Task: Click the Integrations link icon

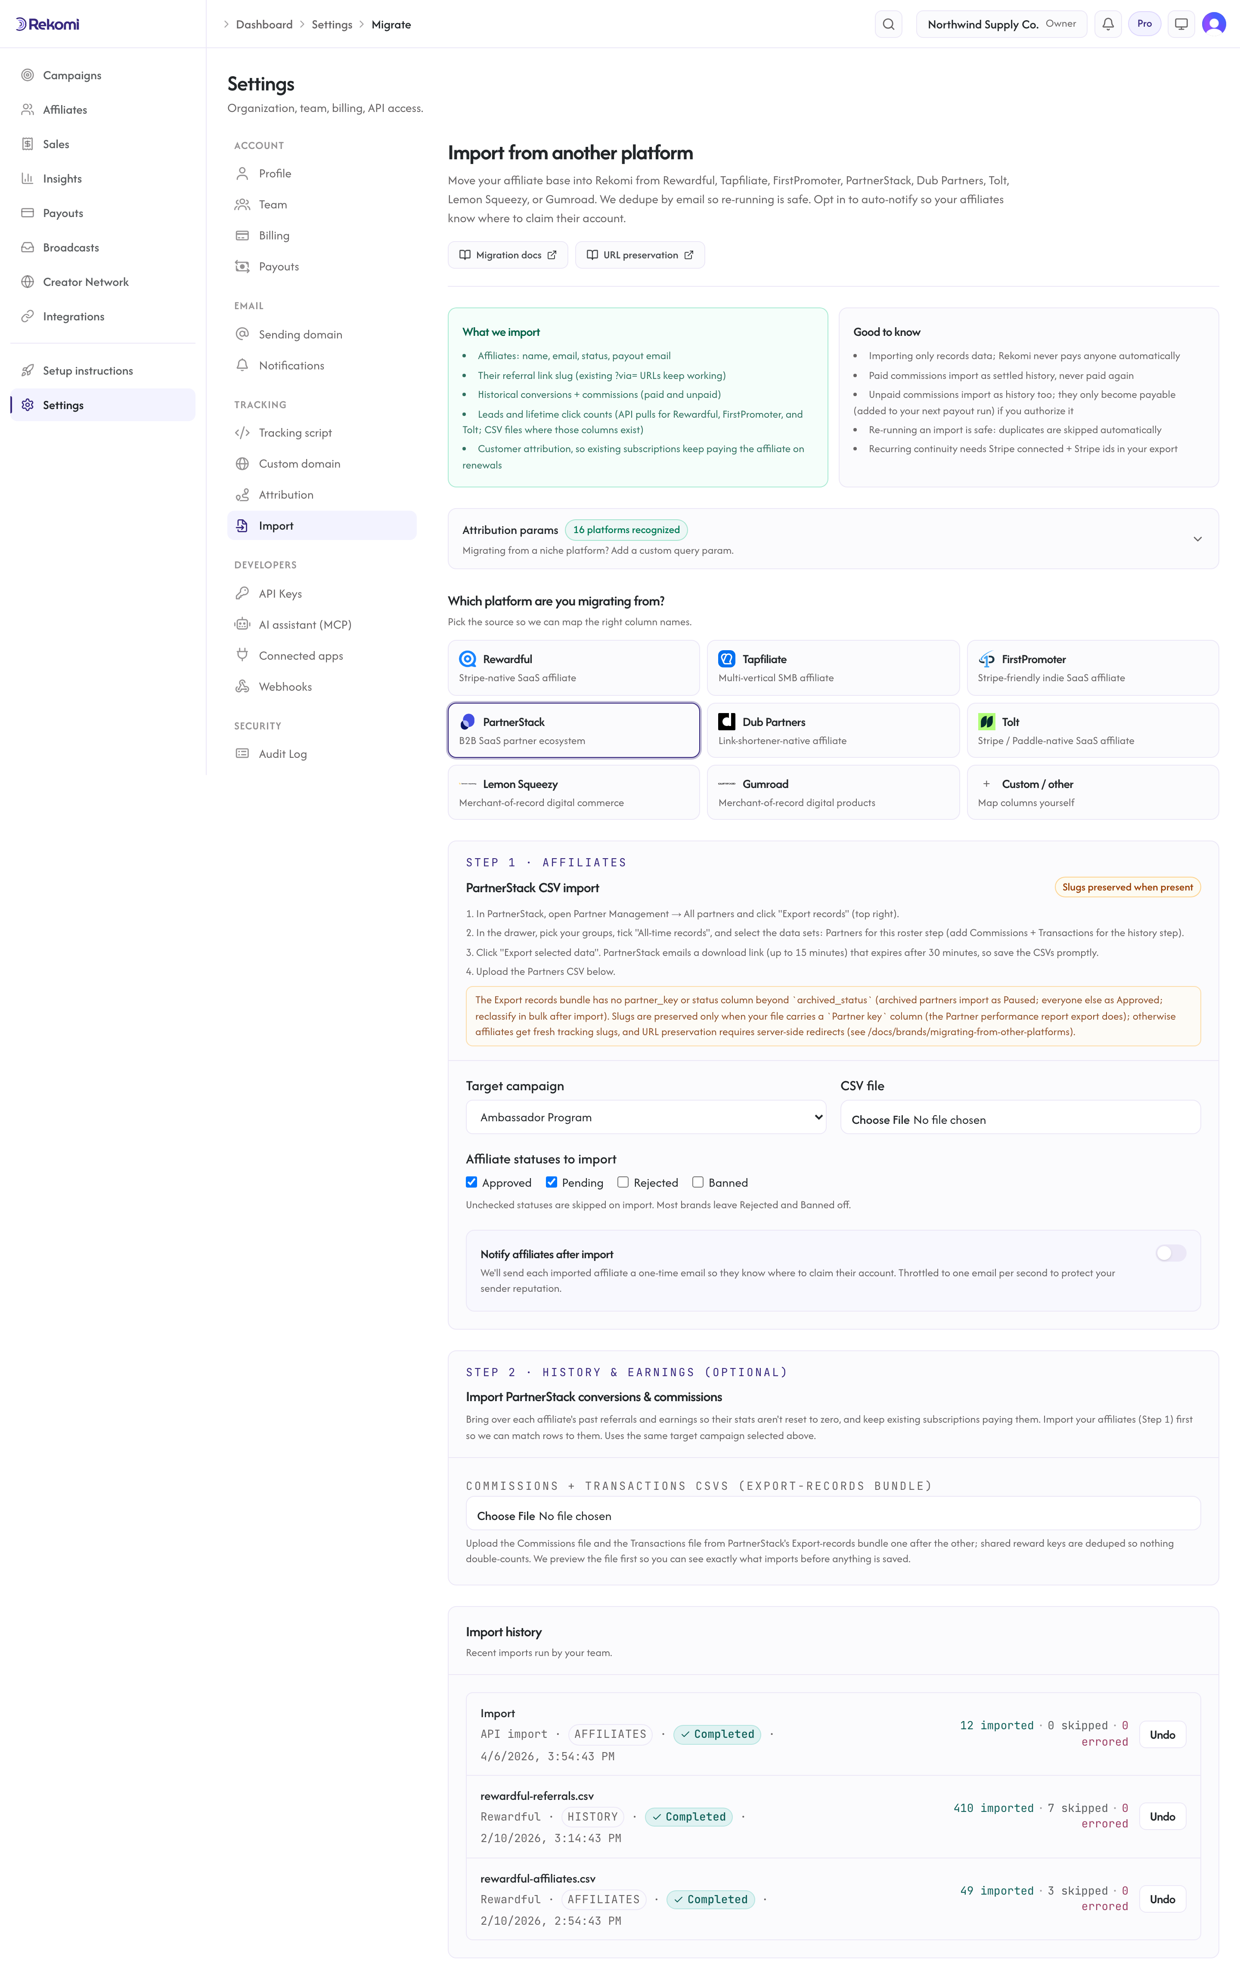Action: pos(28,316)
